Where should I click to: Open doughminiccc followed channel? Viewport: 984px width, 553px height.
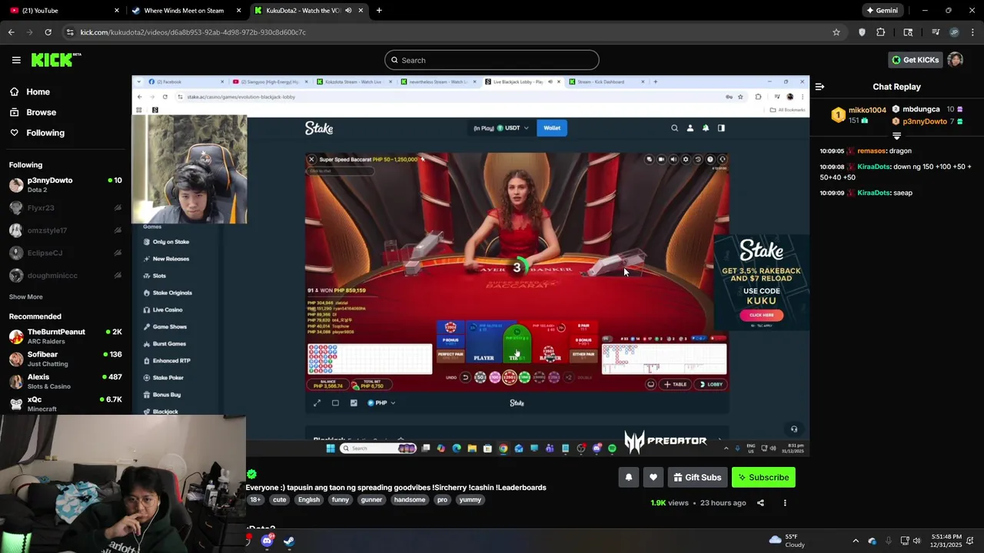pos(65,276)
